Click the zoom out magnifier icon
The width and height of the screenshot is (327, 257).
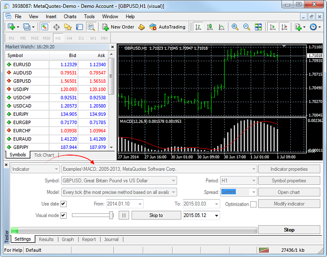pyautogui.click(x=246, y=27)
